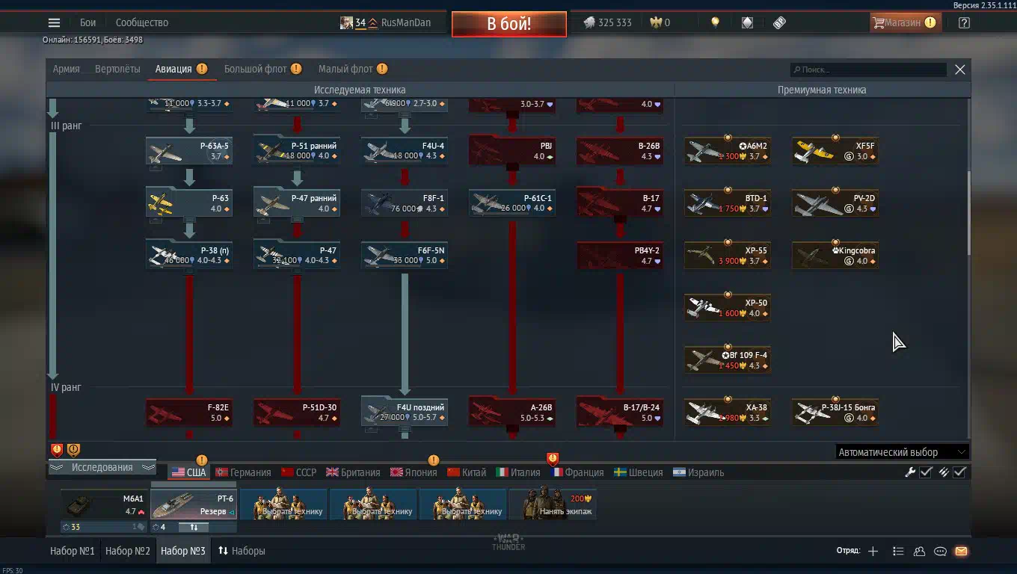1017x574 pixels.
Task: Click the swap arrows under PT-6 slot
Action: click(194, 527)
